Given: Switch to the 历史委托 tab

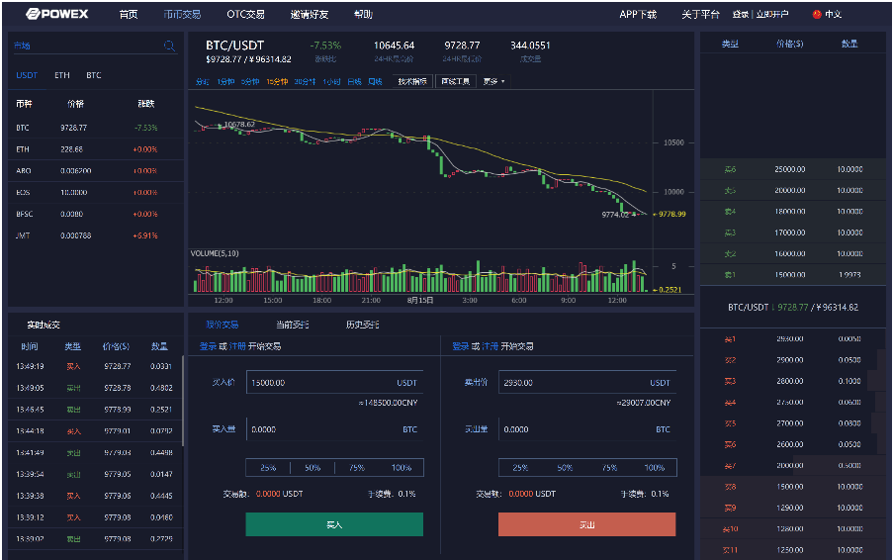Looking at the screenshot, I should pos(362,325).
